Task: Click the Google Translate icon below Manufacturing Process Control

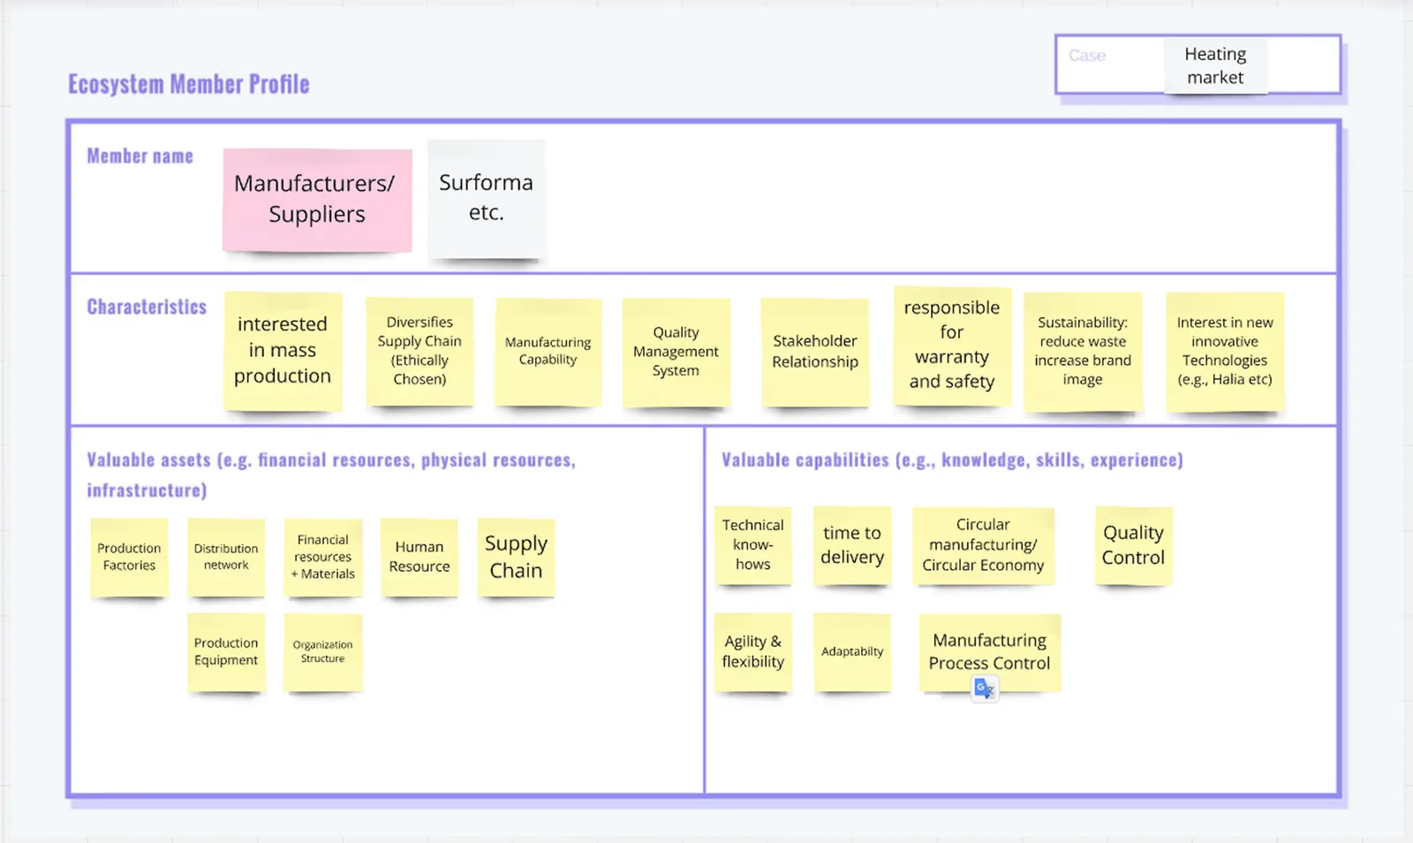Action: coord(985,688)
